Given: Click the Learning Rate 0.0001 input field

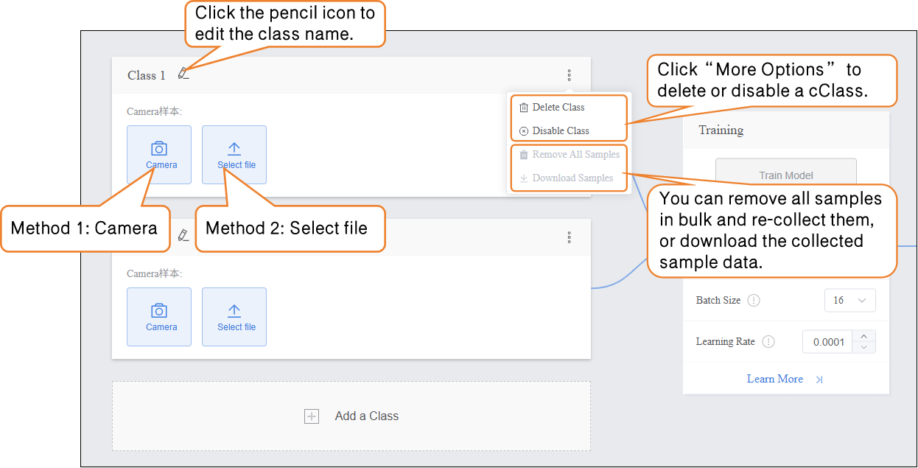Looking at the screenshot, I should (827, 342).
